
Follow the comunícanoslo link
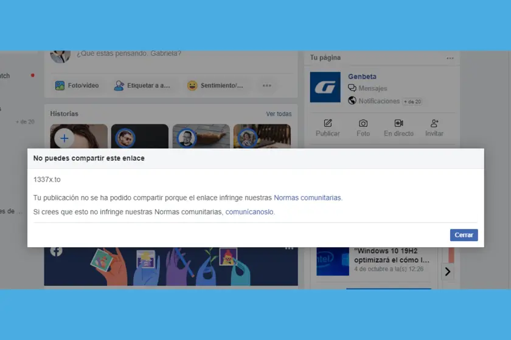(249, 212)
